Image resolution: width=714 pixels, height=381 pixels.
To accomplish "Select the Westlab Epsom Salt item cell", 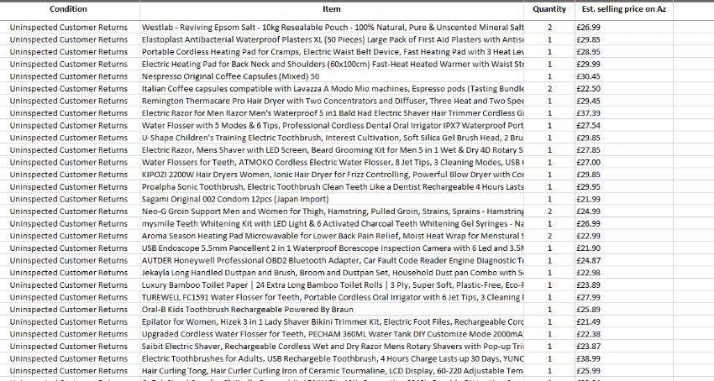I will pos(332,28).
